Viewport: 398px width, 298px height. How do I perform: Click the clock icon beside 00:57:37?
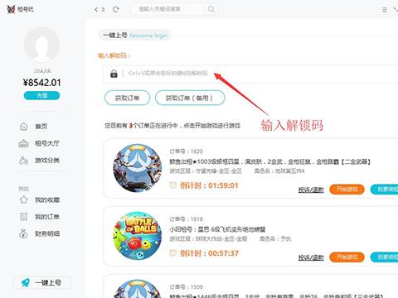[x=172, y=253]
